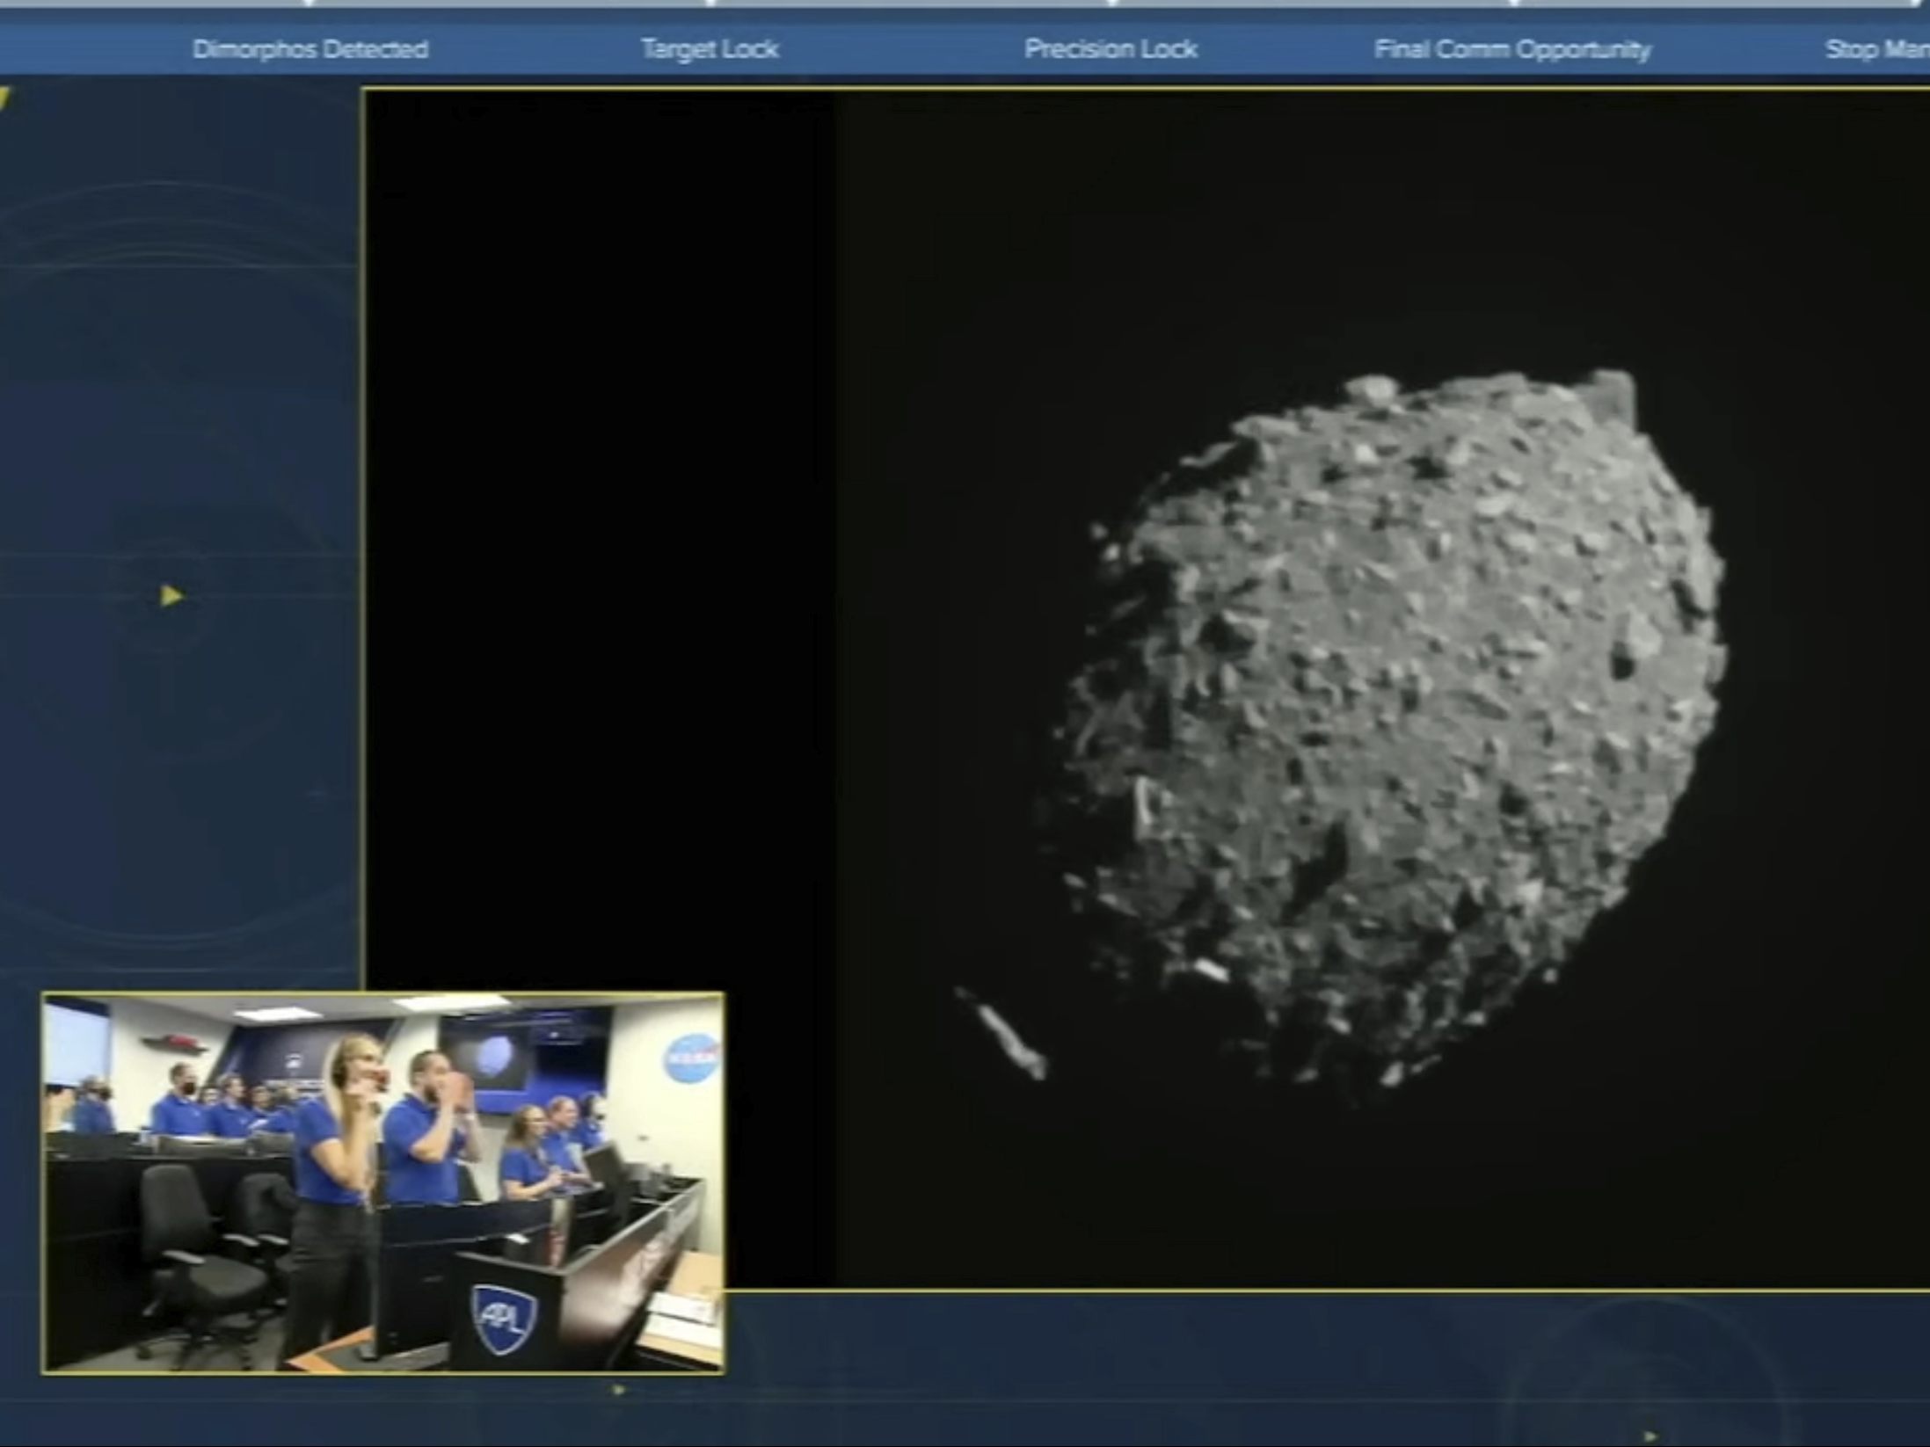This screenshot has width=1930, height=1447.
Task: Click the yellow corner mark at top-left
Action: [4, 98]
